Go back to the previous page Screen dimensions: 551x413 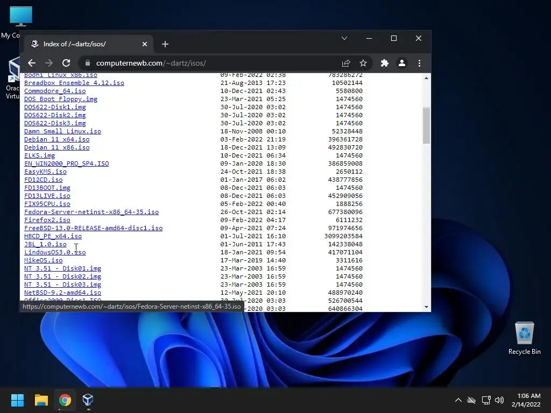tap(32, 63)
